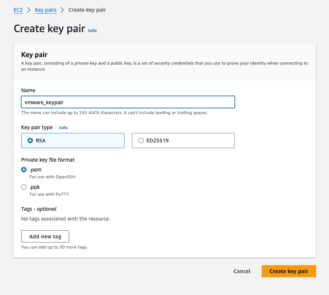Image resolution: width=329 pixels, height=295 pixels.
Task: Open the Create key pair Info link
Action: pos(92,31)
